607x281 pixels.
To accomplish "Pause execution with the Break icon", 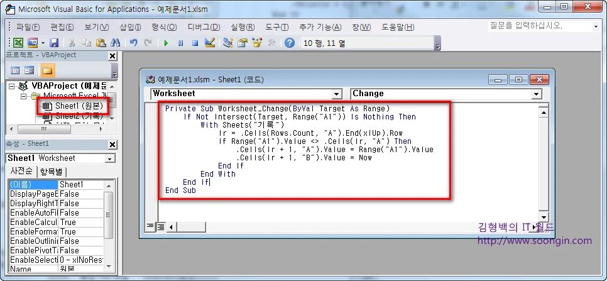I will [180, 43].
